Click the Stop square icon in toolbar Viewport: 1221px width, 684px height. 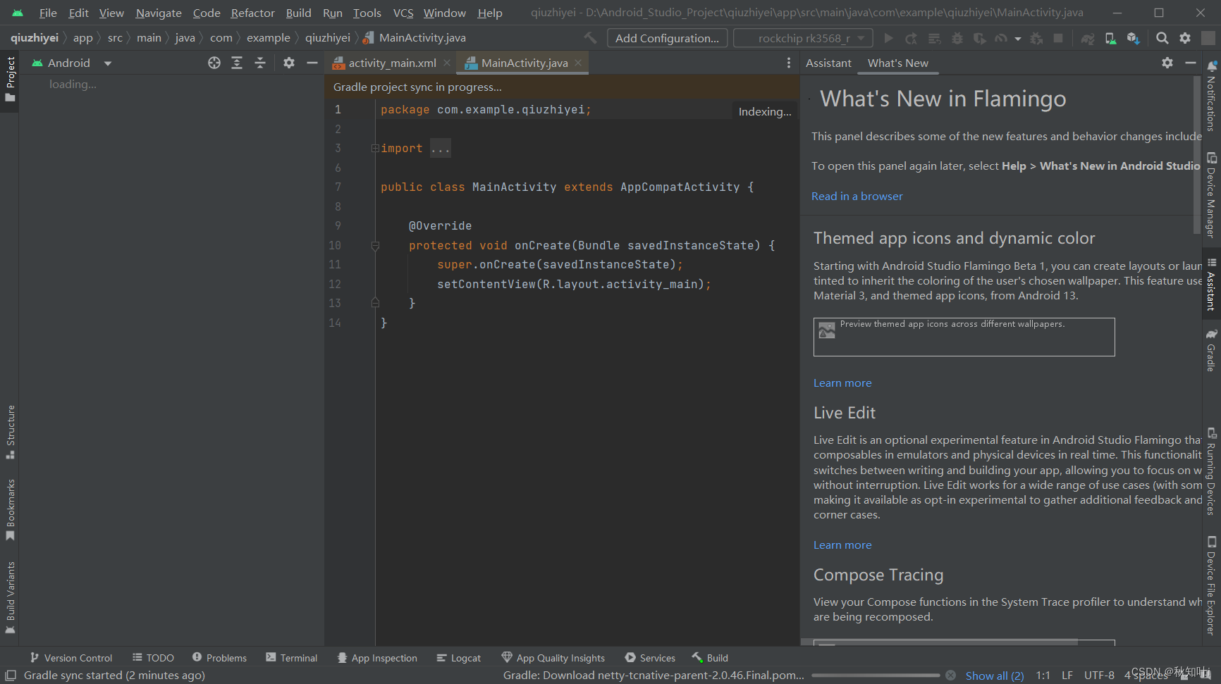[x=1058, y=38]
